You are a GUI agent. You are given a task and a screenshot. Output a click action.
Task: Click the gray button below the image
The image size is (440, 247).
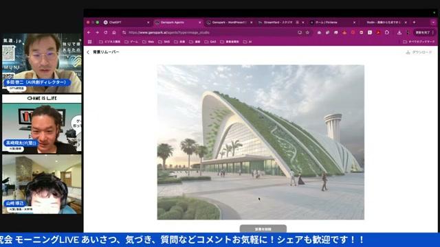click(x=263, y=228)
